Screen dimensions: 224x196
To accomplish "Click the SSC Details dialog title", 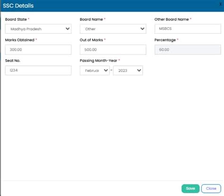I will click(18, 6).
